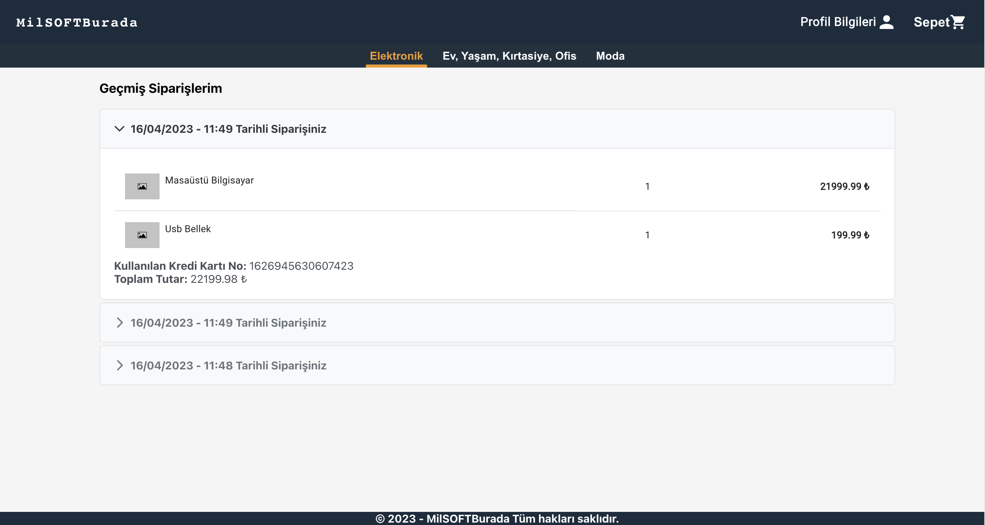Screen dimensions: 985x525
Task: Click the Geçmiş Siparişlerim heading
Action: [x=160, y=88]
